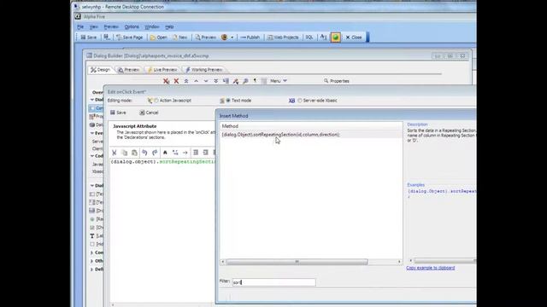Open Web Projects from the toolbar
The height and width of the screenshot is (307, 547).
[x=283, y=38]
